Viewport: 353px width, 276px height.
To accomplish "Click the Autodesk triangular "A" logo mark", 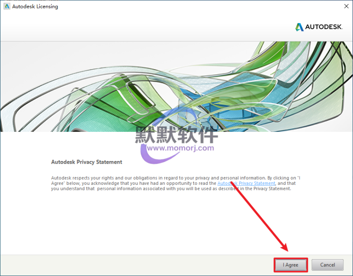I will pos(299,27).
